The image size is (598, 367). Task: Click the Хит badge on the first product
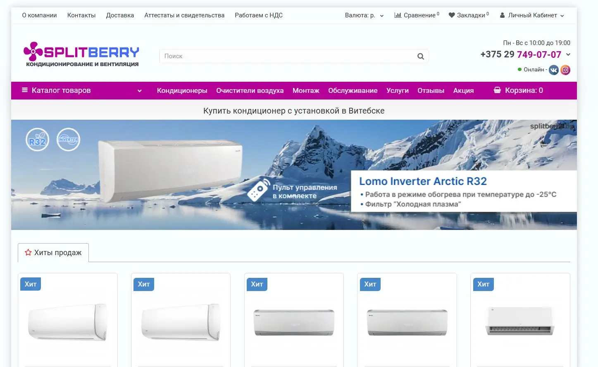pyautogui.click(x=31, y=284)
